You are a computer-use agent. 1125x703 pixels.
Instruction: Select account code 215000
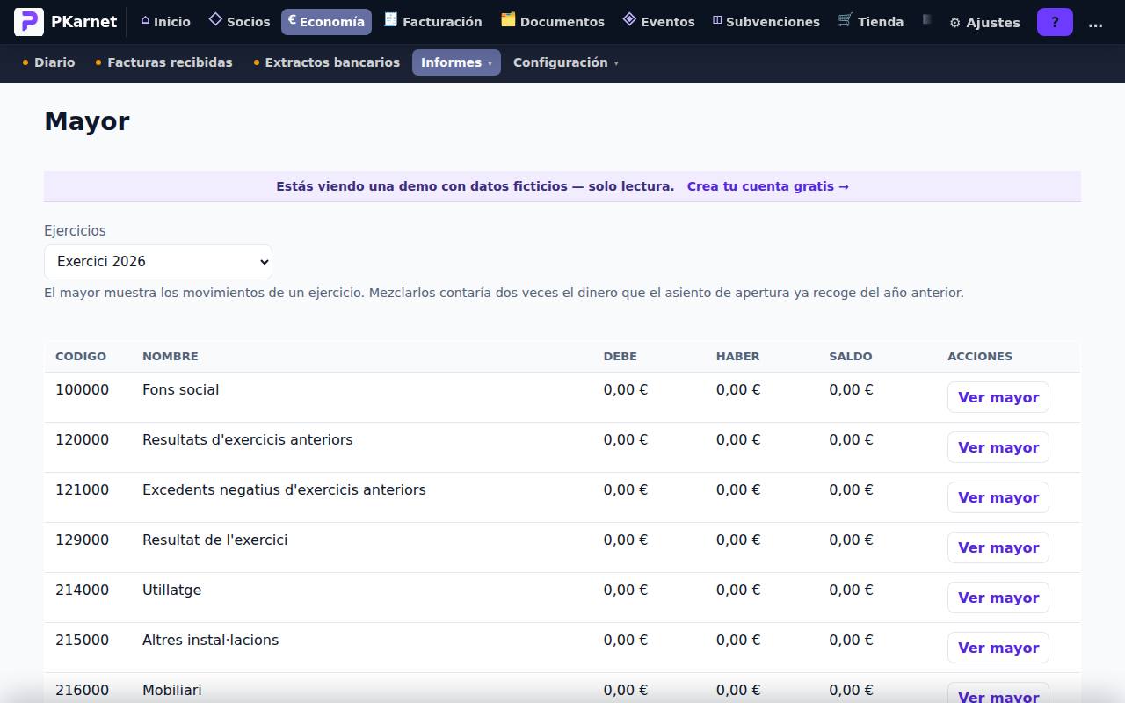83,640
